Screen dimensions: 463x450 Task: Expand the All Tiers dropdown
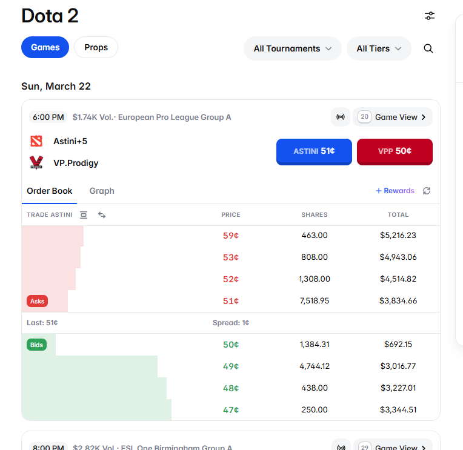click(x=379, y=48)
